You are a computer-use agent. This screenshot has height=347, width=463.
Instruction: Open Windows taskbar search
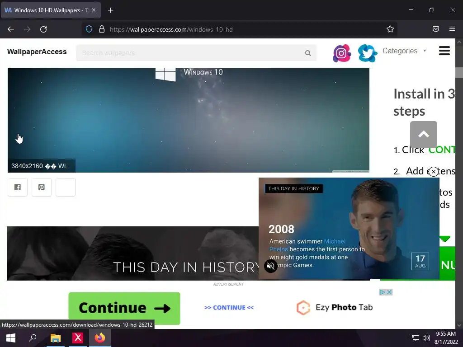(33, 338)
